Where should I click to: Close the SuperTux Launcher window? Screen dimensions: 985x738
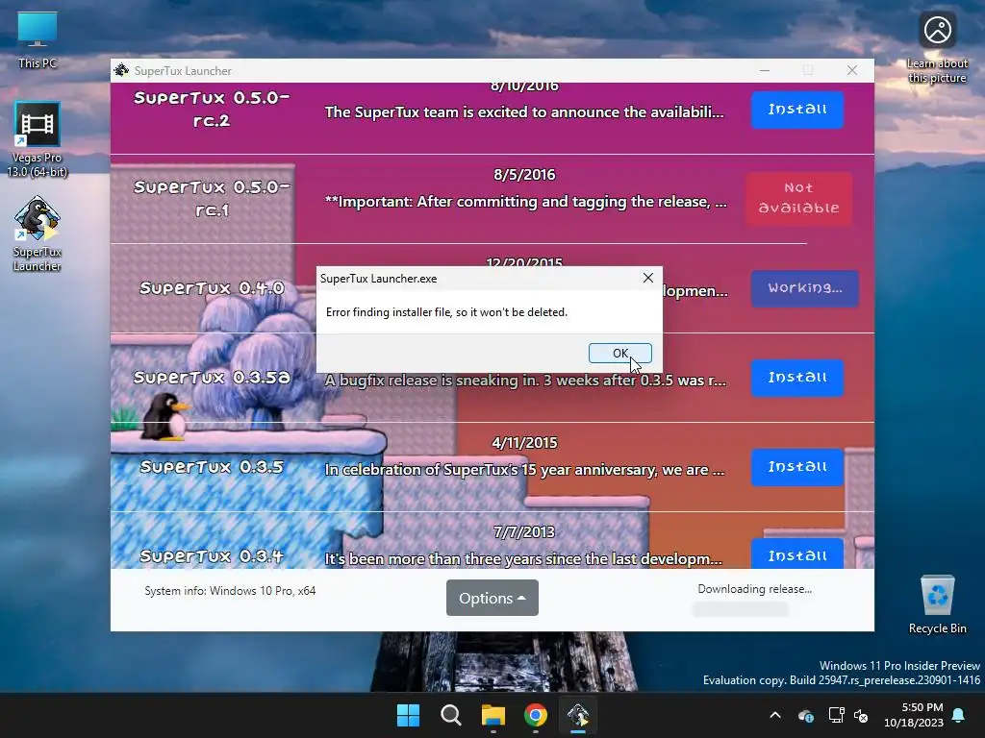coord(852,70)
